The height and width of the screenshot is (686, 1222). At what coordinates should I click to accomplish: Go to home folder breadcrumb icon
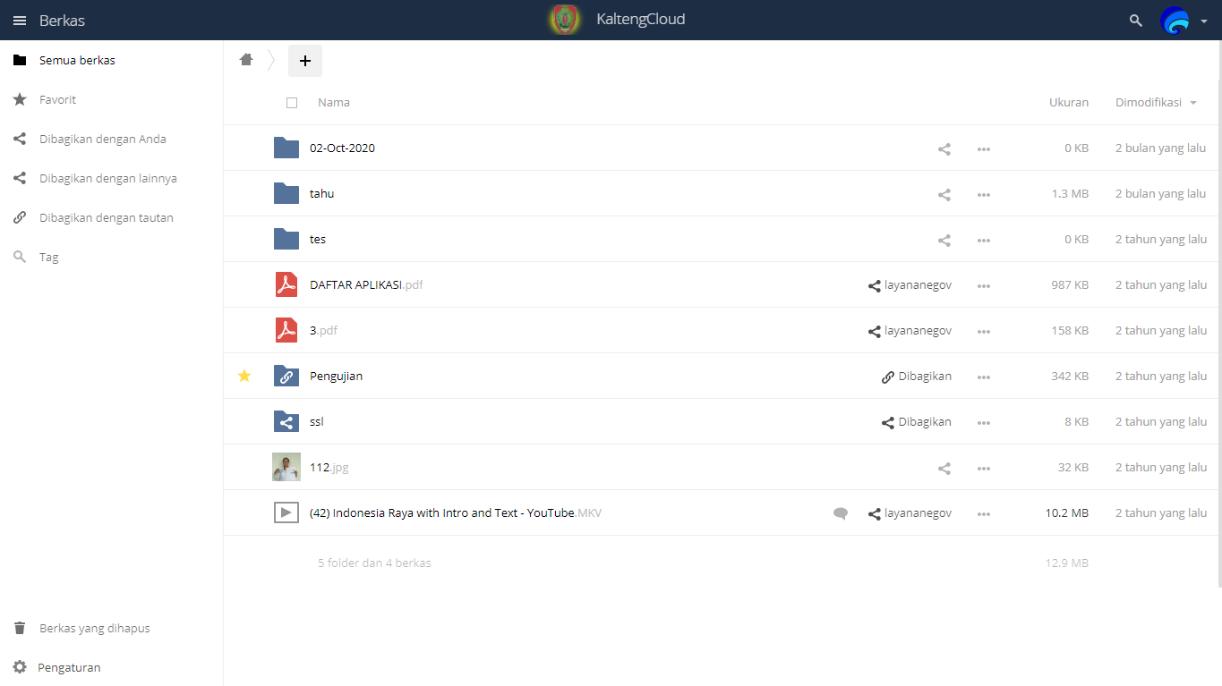(246, 60)
